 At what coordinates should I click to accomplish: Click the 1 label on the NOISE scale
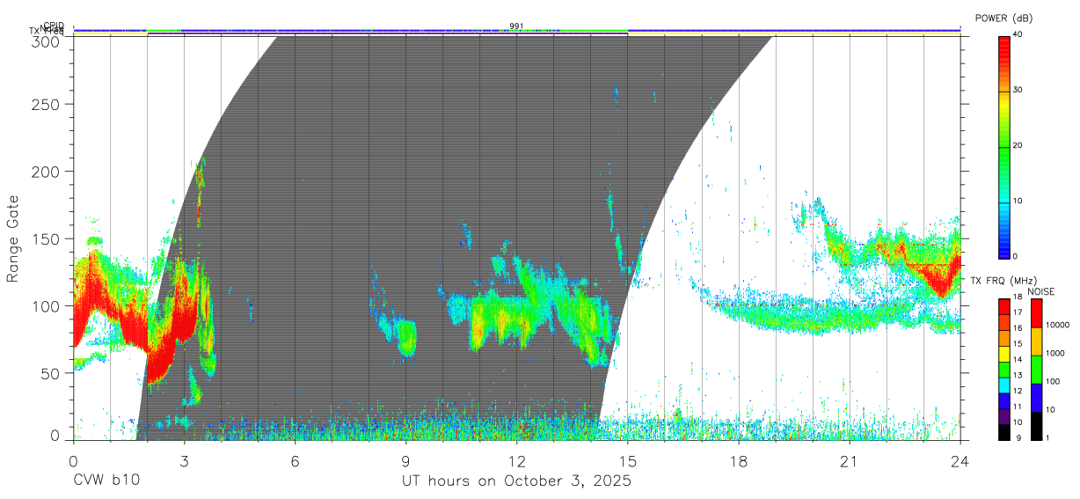click(x=1048, y=437)
